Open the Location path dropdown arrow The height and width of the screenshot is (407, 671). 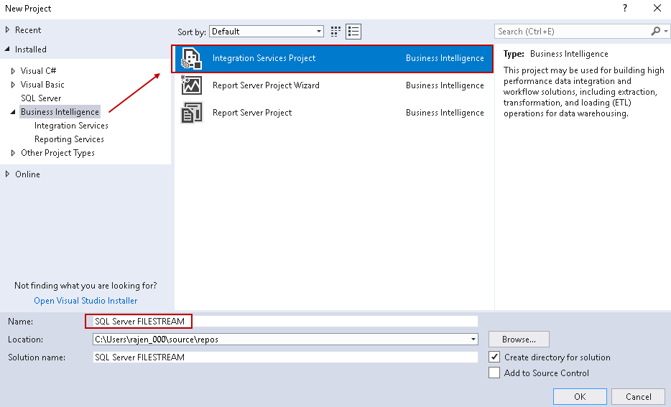[473, 340]
